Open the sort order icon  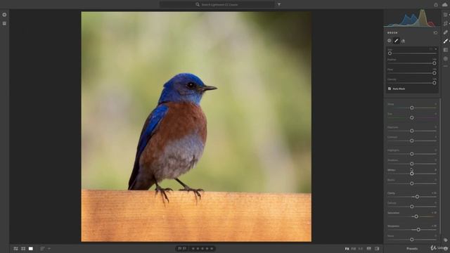click(42, 249)
